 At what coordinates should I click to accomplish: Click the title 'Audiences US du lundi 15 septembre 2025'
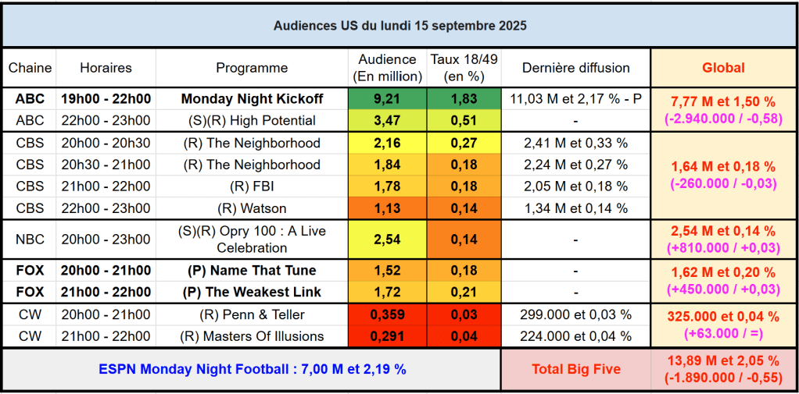399,26
